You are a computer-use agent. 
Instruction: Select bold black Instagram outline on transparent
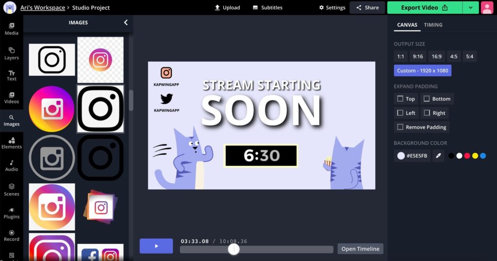click(100, 109)
